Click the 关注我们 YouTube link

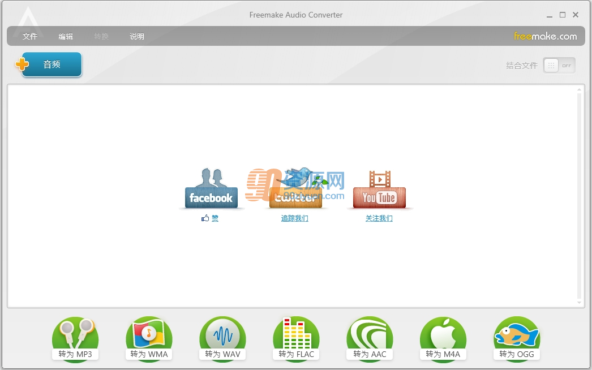[379, 218]
